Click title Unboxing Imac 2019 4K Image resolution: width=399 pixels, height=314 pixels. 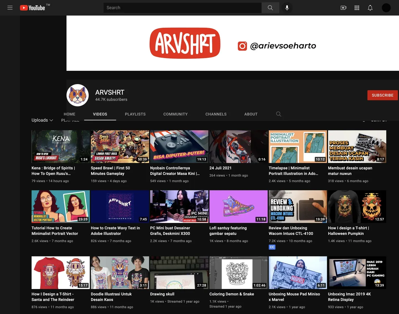pyautogui.click(x=349, y=297)
